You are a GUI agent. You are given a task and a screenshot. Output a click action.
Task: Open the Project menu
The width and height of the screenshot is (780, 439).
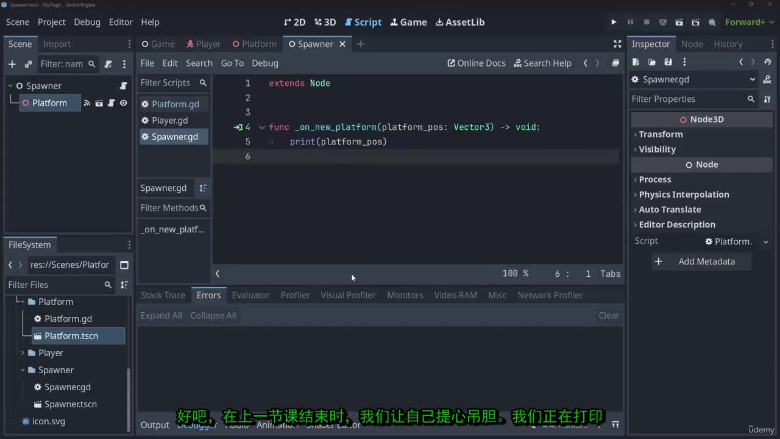51,22
